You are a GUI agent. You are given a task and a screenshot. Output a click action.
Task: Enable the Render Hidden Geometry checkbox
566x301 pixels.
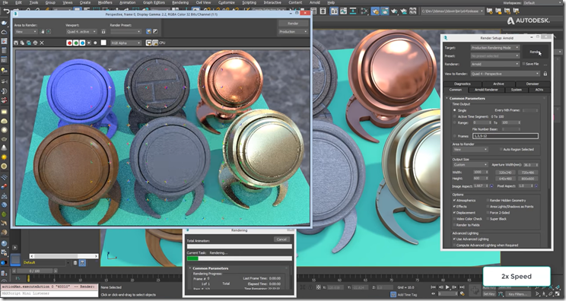(488, 200)
